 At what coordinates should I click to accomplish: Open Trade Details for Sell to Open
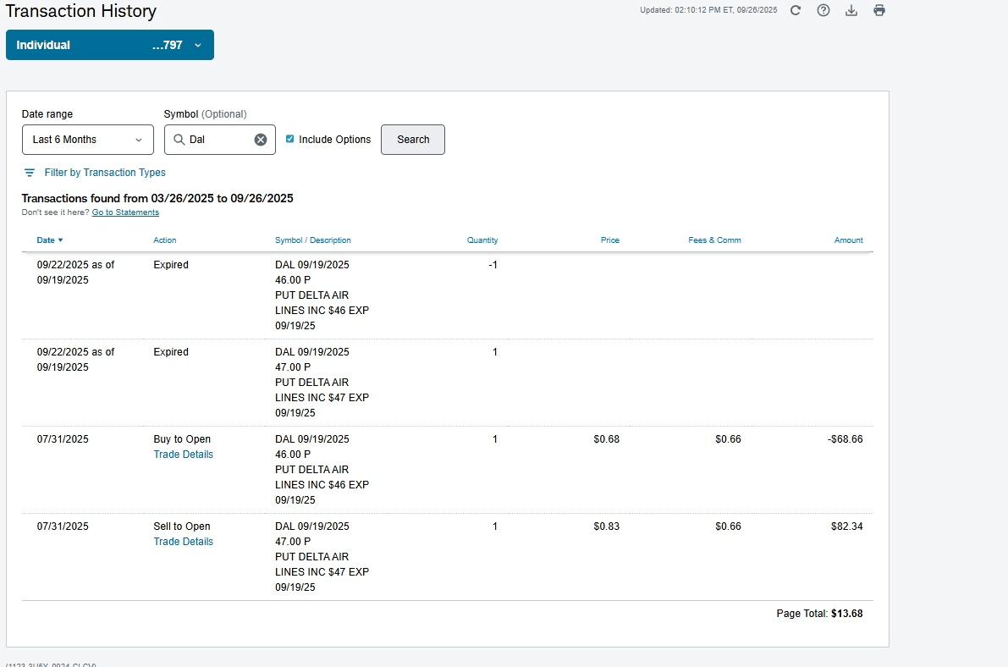pyautogui.click(x=183, y=542)
